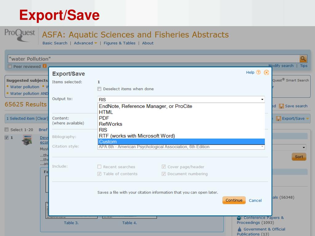
Task: Select the Custom output option
Action: [x=181, y=142]
